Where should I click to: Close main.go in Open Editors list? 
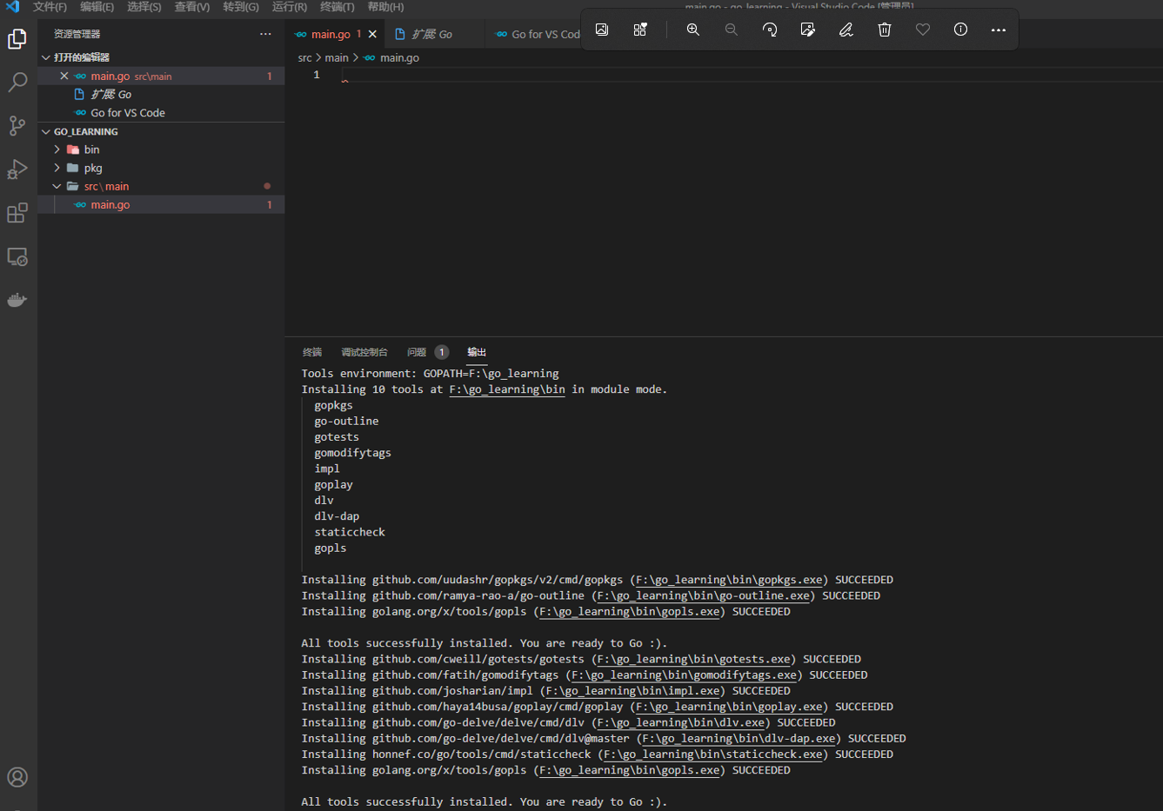(64, 76)
